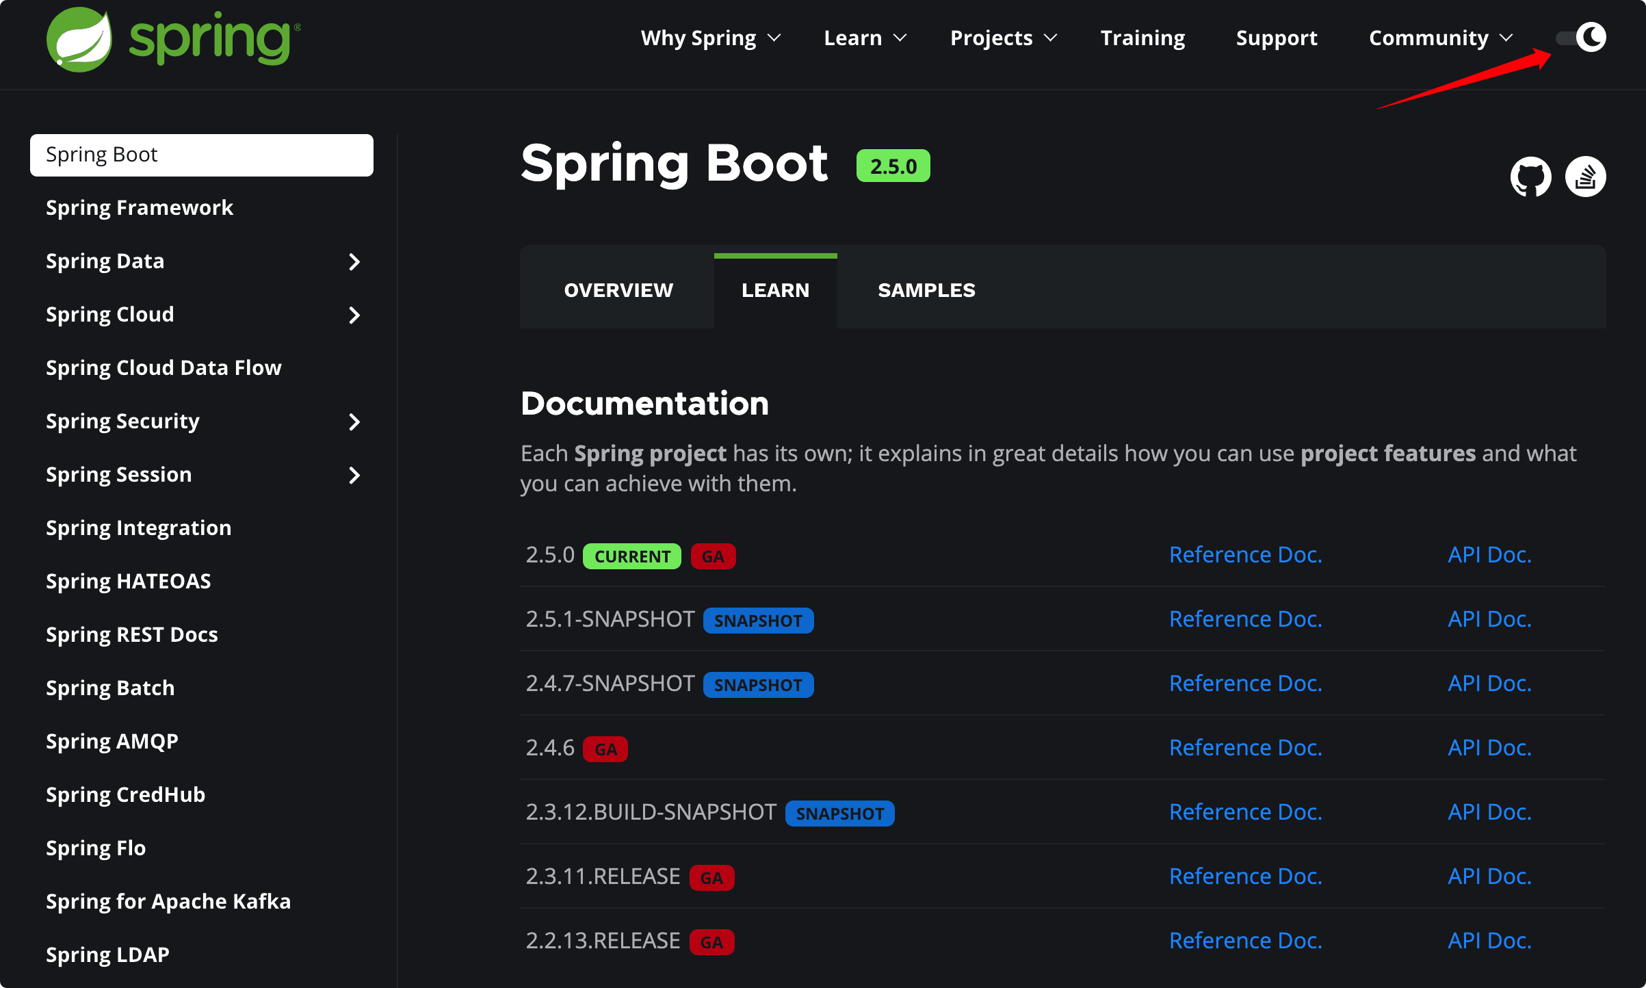Open Spring Framework in the sidebar

click(140, 207)
